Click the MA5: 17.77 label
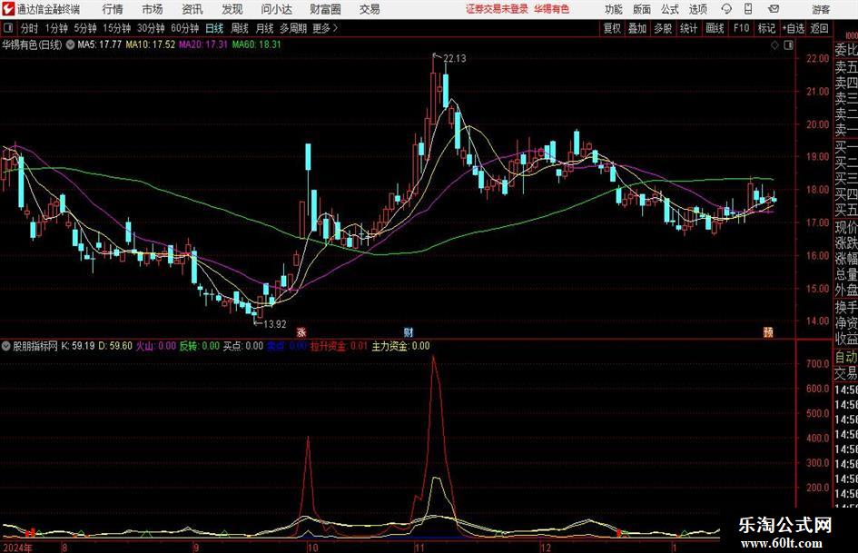Screen dimensions: 858x553 (99, 44)
